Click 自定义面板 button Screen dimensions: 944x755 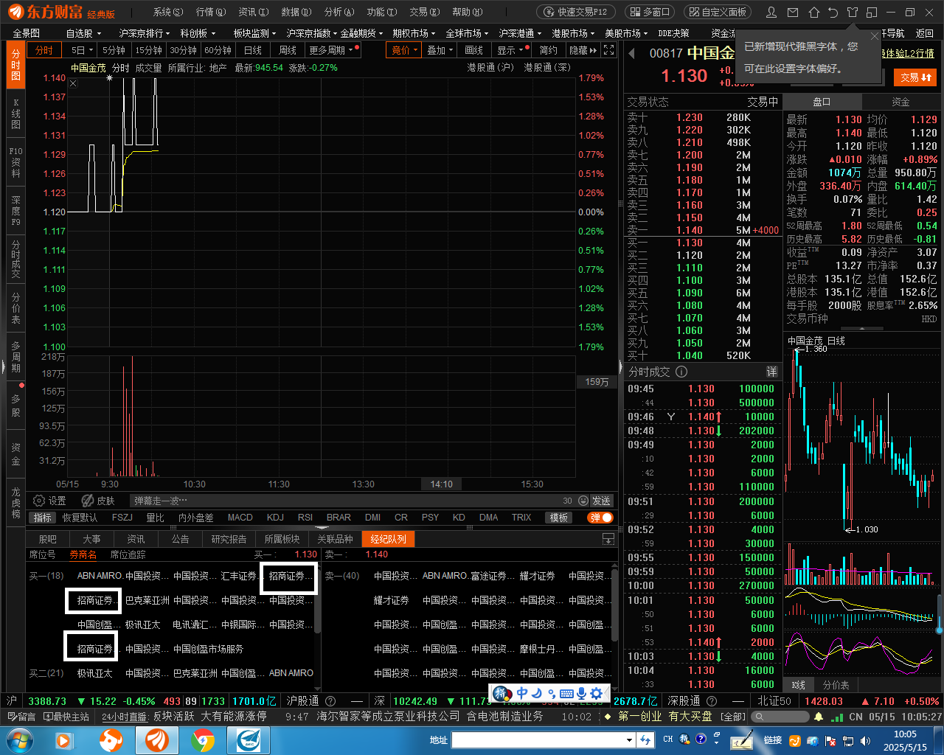tap(718, 12)
